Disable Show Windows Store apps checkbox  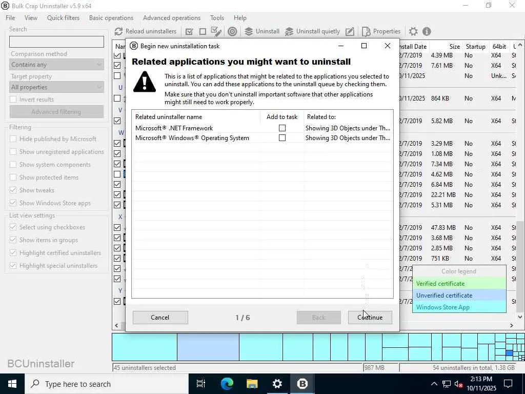(13, 203)
